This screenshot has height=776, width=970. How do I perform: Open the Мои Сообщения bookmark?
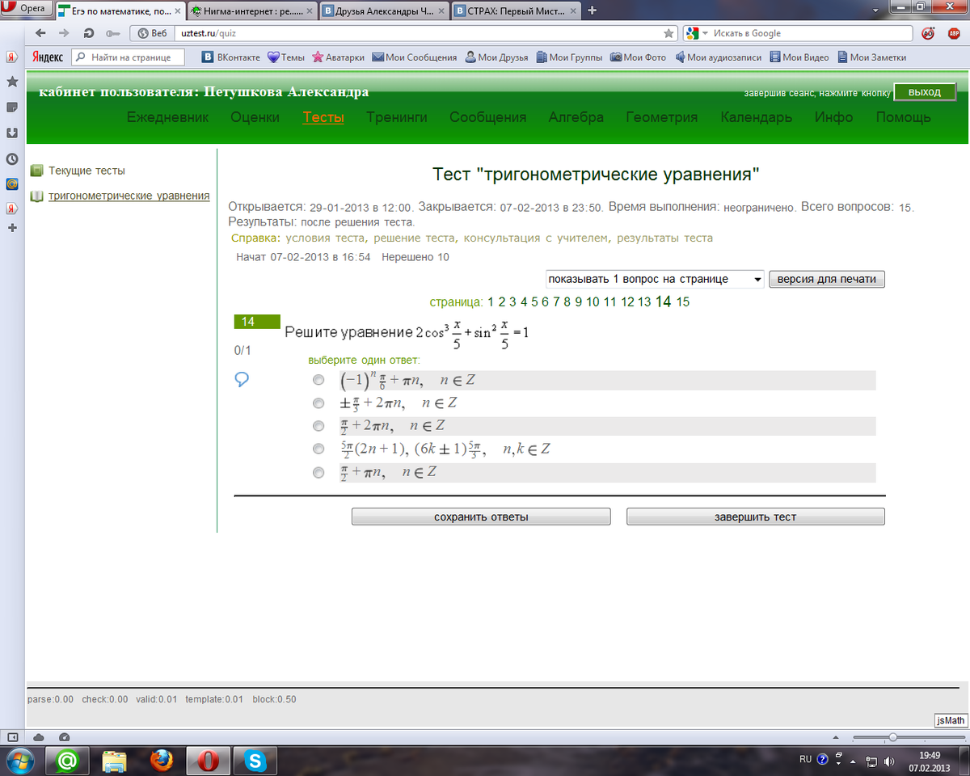(414, 57)
